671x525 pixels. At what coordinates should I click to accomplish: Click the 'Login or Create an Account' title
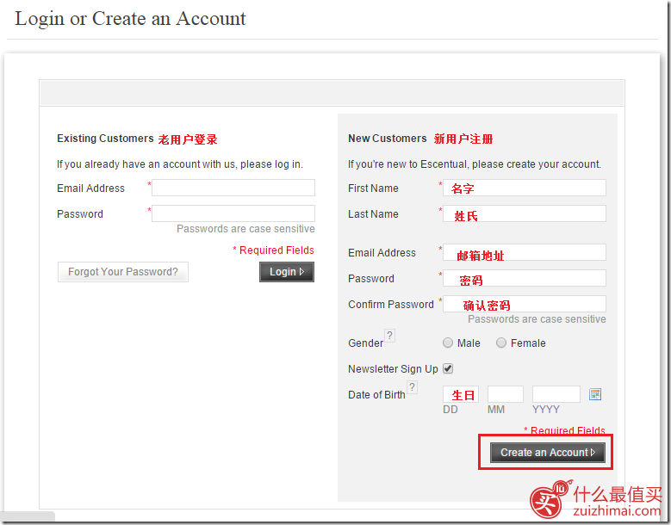click(x=131, y=19)
